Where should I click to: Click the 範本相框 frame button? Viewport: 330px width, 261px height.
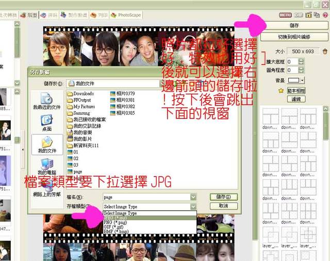coord(296,91)
